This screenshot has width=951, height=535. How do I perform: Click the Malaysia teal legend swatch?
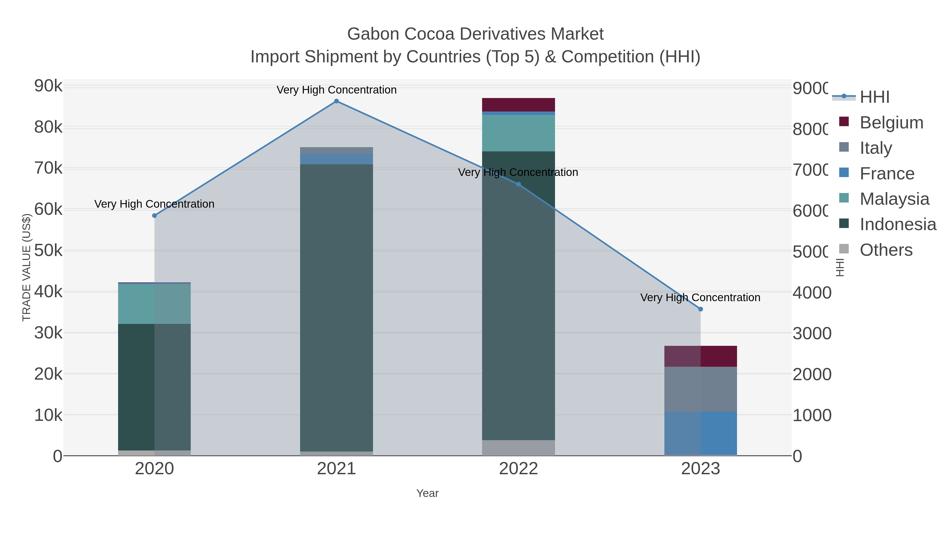(x=844, y=198)
